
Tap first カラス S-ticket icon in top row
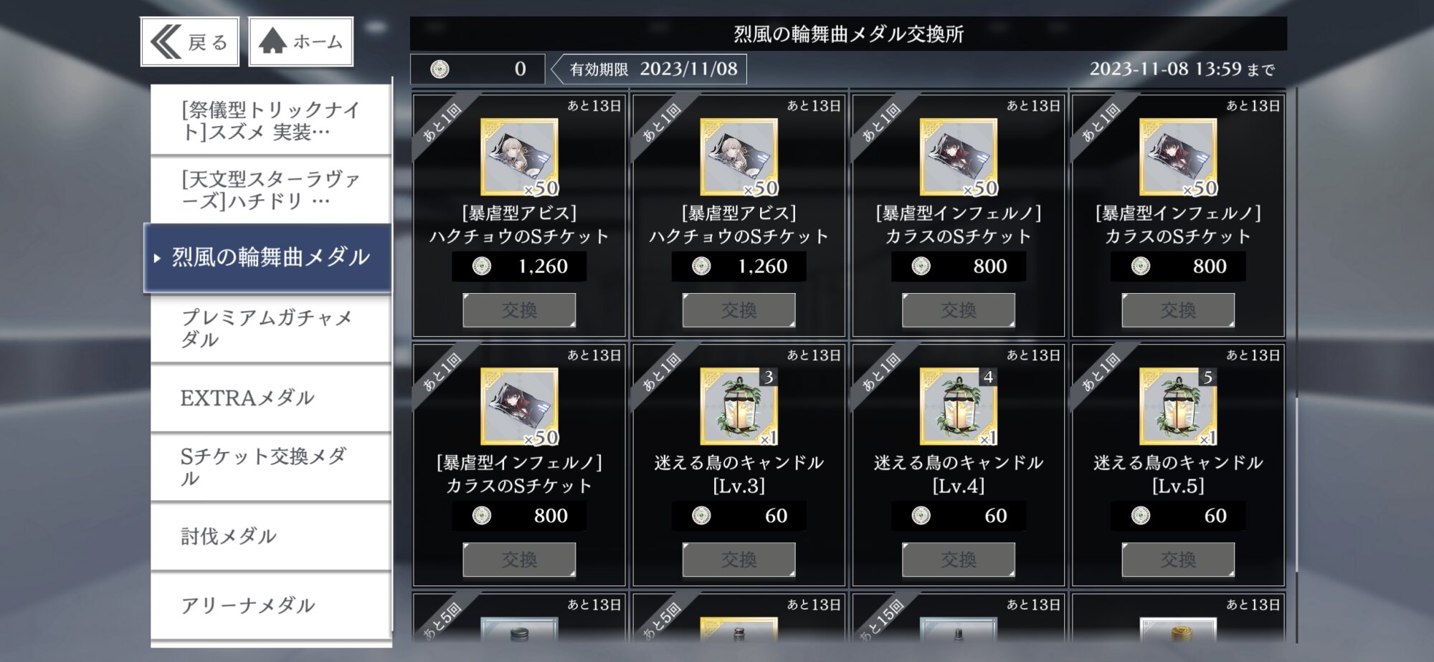click(x=959, y=157)
